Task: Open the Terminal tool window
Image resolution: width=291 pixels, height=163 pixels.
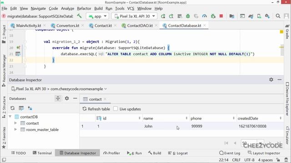Action: [42, 153]
